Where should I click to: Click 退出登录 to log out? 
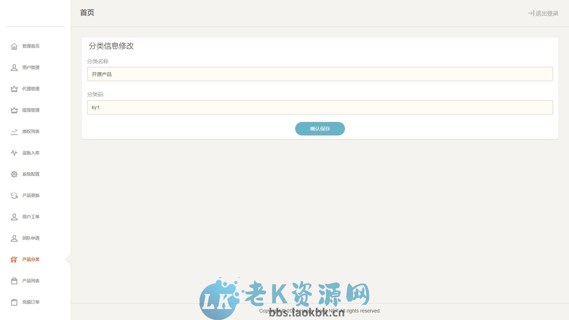[x=544, y=14]
